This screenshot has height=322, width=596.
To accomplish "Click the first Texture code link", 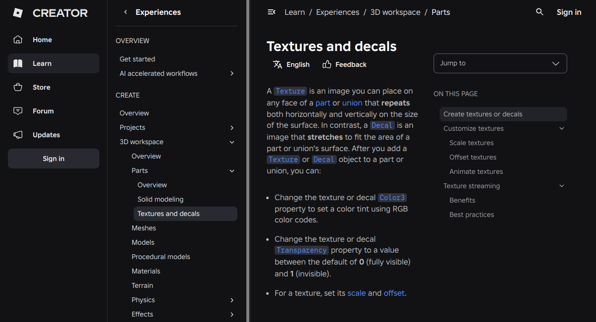I will [x=291, y=91].
